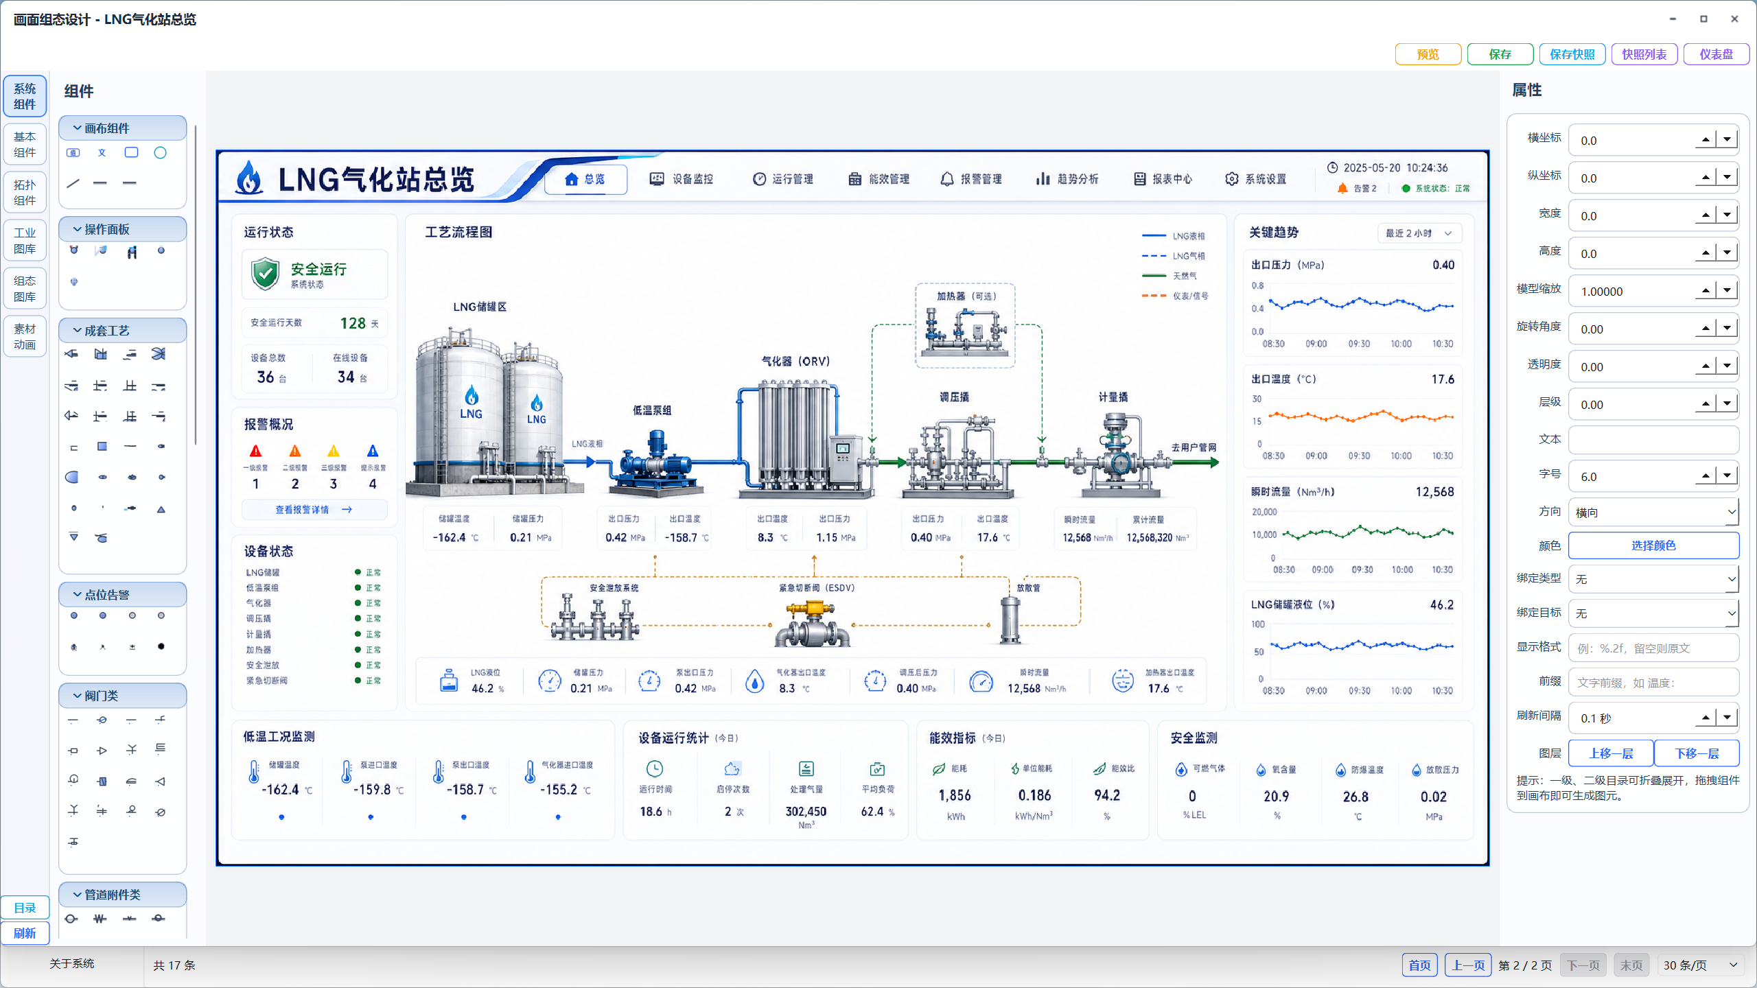The height and width of the screenshot is (988, 1757).
Task: Click 选择颜色 to pick a color
Action: [1653, 545]
